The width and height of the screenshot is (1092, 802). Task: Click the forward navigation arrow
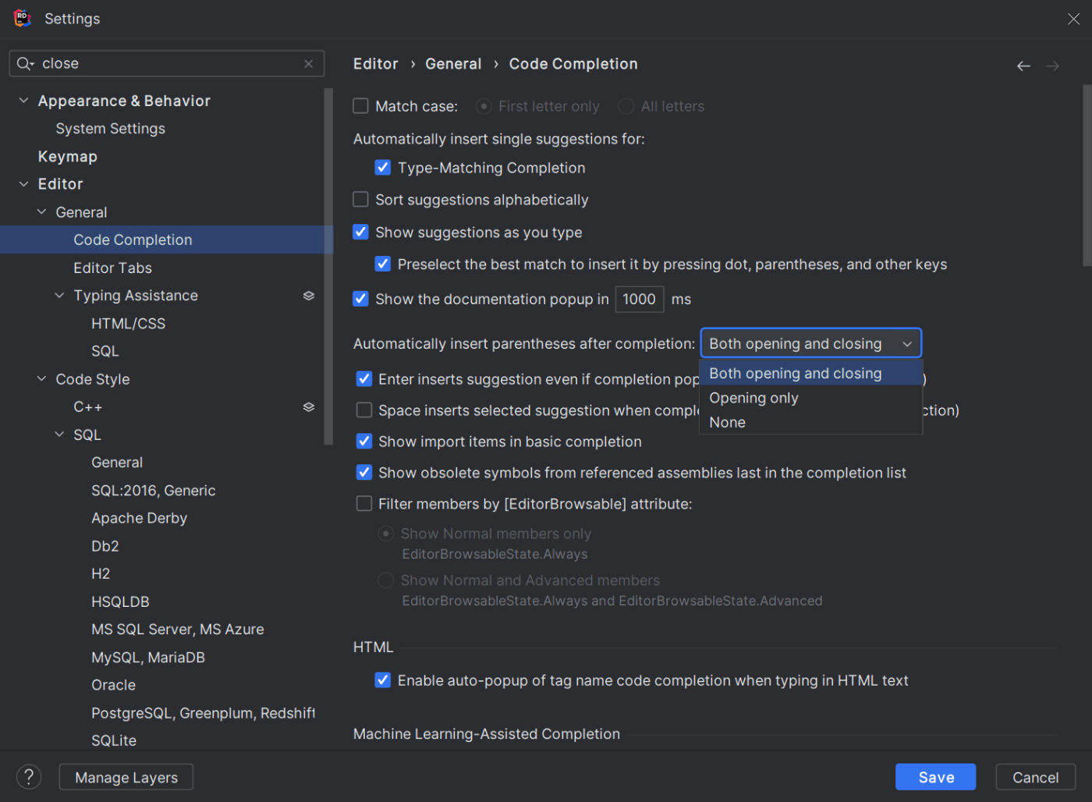pos(1052,66)
